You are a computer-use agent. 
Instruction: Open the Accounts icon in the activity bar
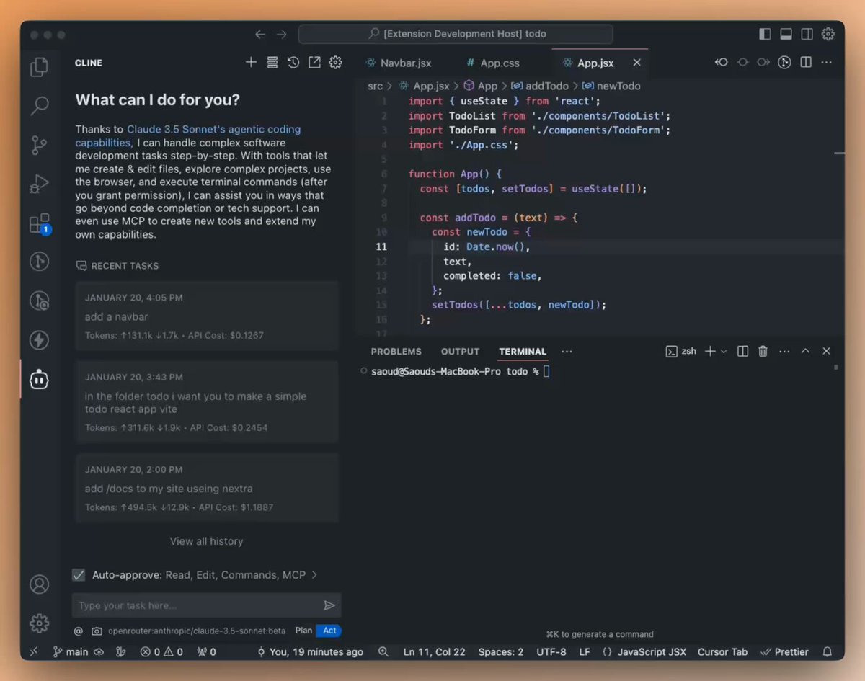(x=39, y=584)
